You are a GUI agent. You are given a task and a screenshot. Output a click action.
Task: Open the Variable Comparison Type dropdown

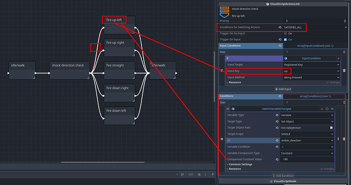tap(307, 153)
